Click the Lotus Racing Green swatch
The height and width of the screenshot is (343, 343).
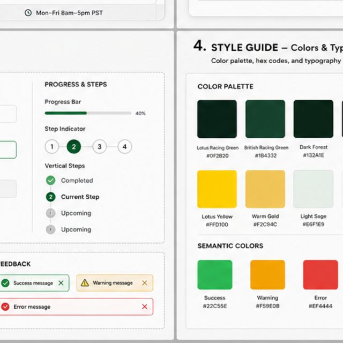point(217,119)
